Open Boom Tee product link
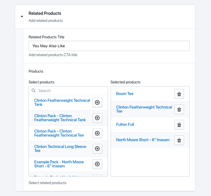 tap(125, 94)
